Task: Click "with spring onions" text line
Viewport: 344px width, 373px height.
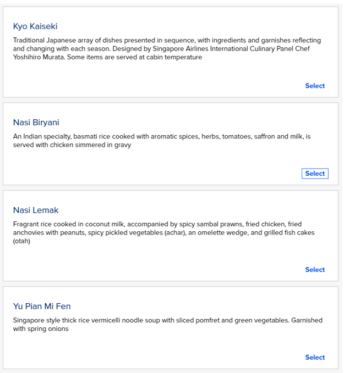Action: [x=41, y=329]
